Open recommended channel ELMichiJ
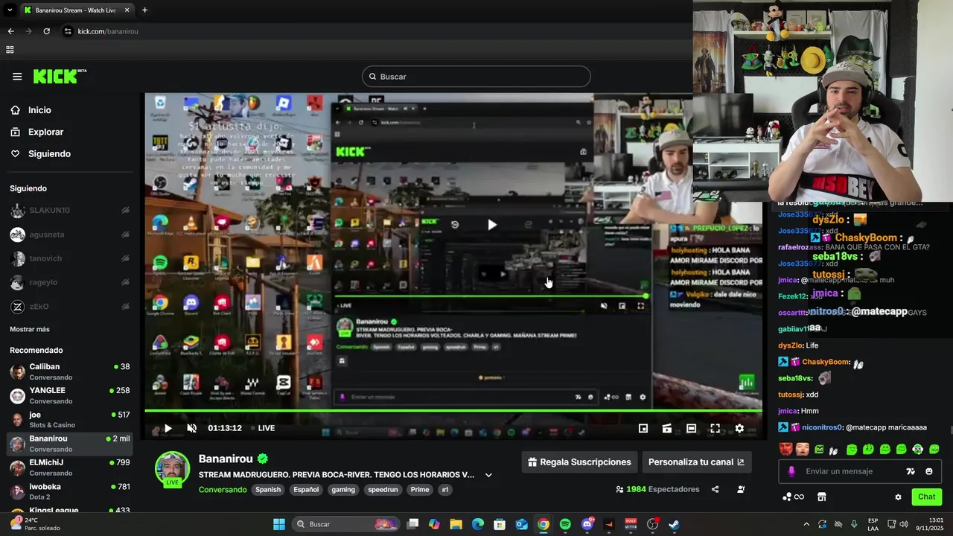The image size is (953, 536). [x=70, y=468]
